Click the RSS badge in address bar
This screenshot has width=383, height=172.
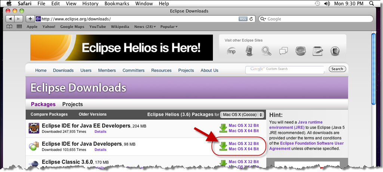(243, 19)
